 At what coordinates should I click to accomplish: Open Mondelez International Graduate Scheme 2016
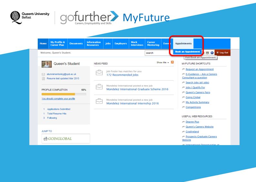pyautogui.click(x=137, y=89)
